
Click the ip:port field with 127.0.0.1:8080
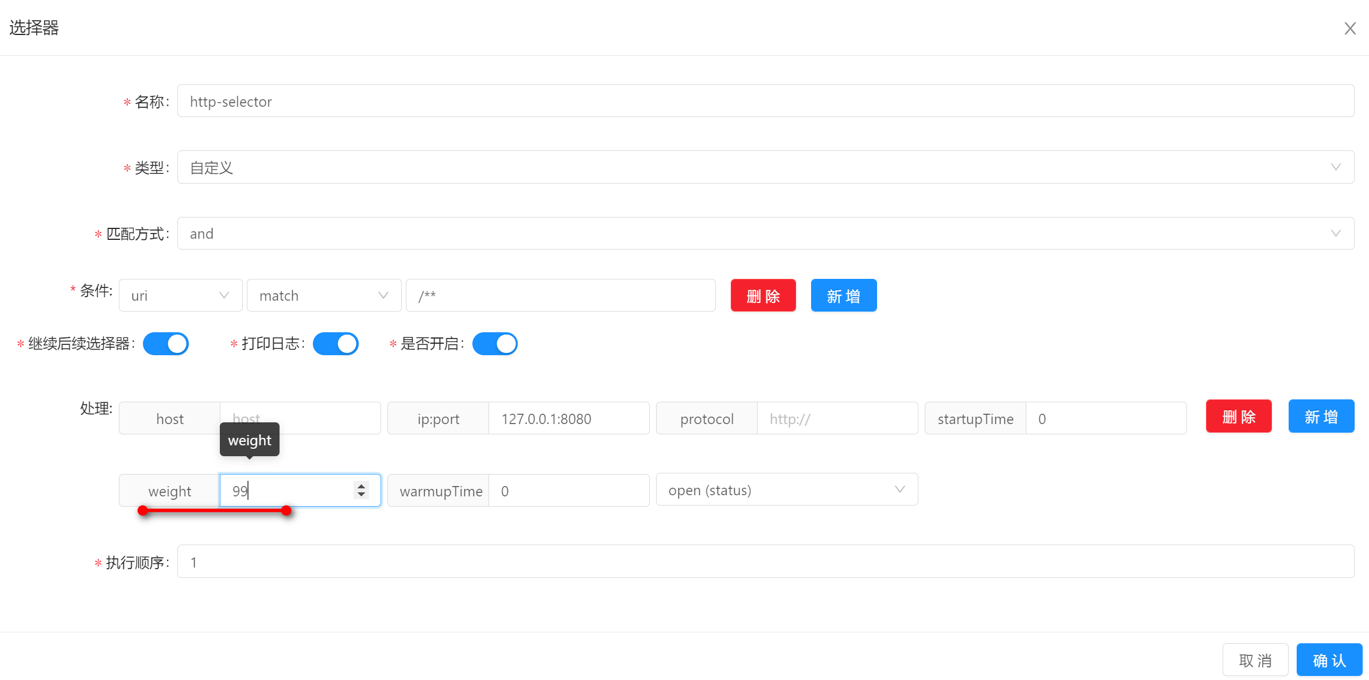coord(568,419)
